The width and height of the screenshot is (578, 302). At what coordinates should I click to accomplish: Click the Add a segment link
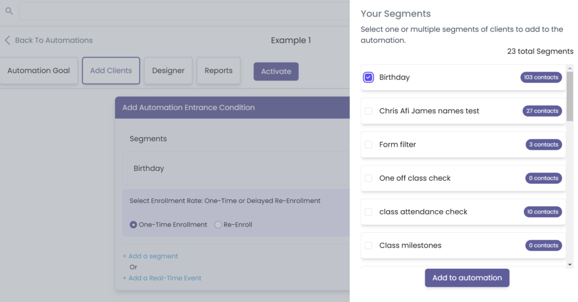click(150, 256)
